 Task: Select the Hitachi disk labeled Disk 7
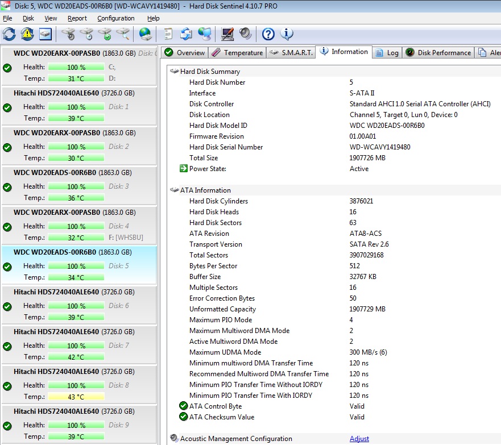tap(79, 345)
